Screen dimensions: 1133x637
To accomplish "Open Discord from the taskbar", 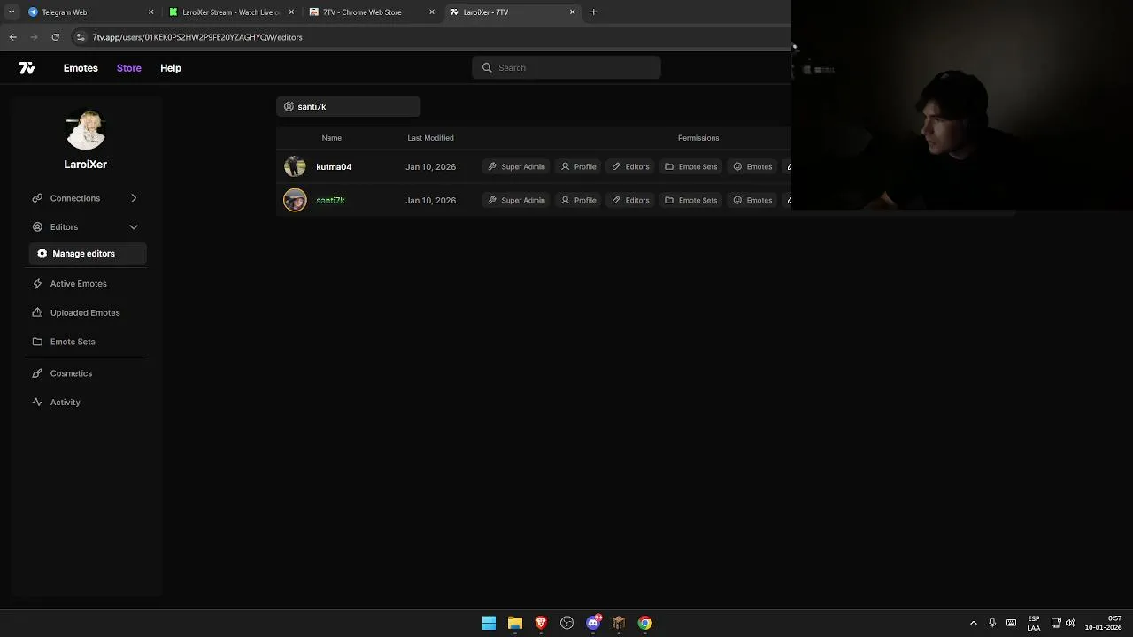I will pyautogui.click(x=593, y=623).
